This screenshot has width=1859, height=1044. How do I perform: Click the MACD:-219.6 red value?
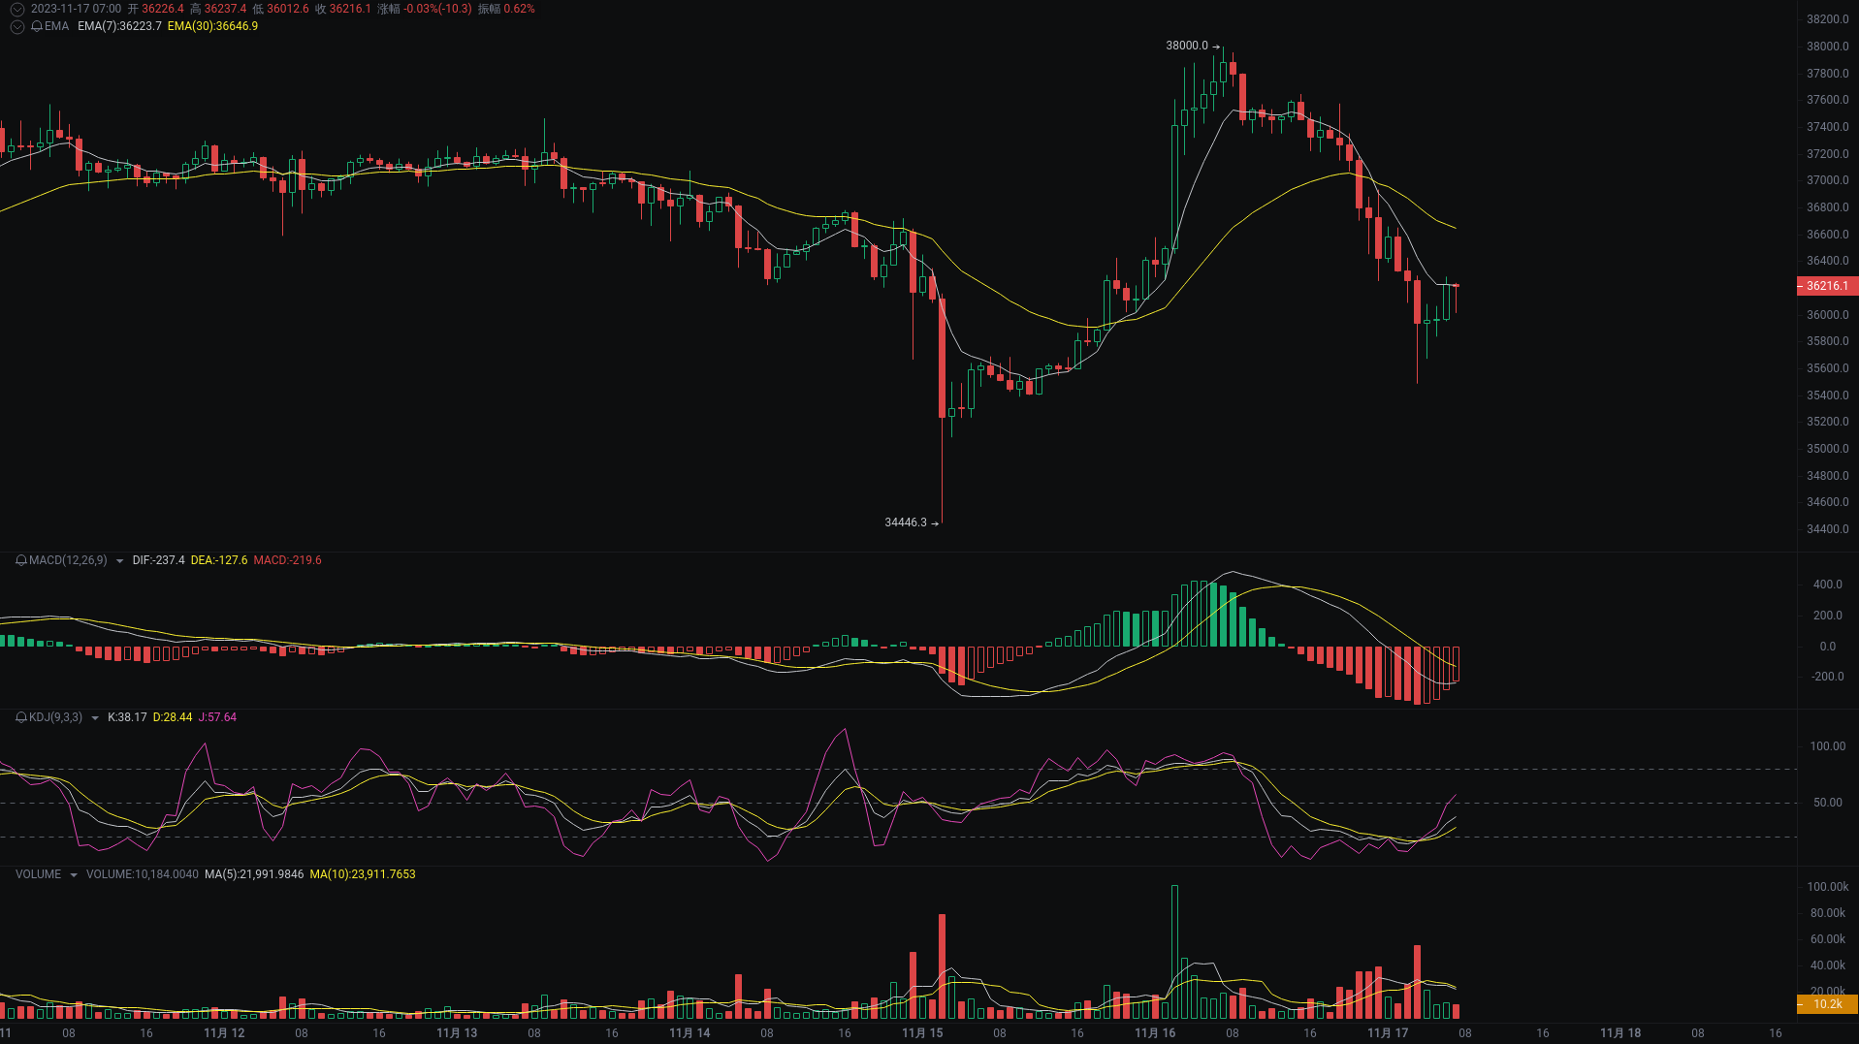click(287, 560)
